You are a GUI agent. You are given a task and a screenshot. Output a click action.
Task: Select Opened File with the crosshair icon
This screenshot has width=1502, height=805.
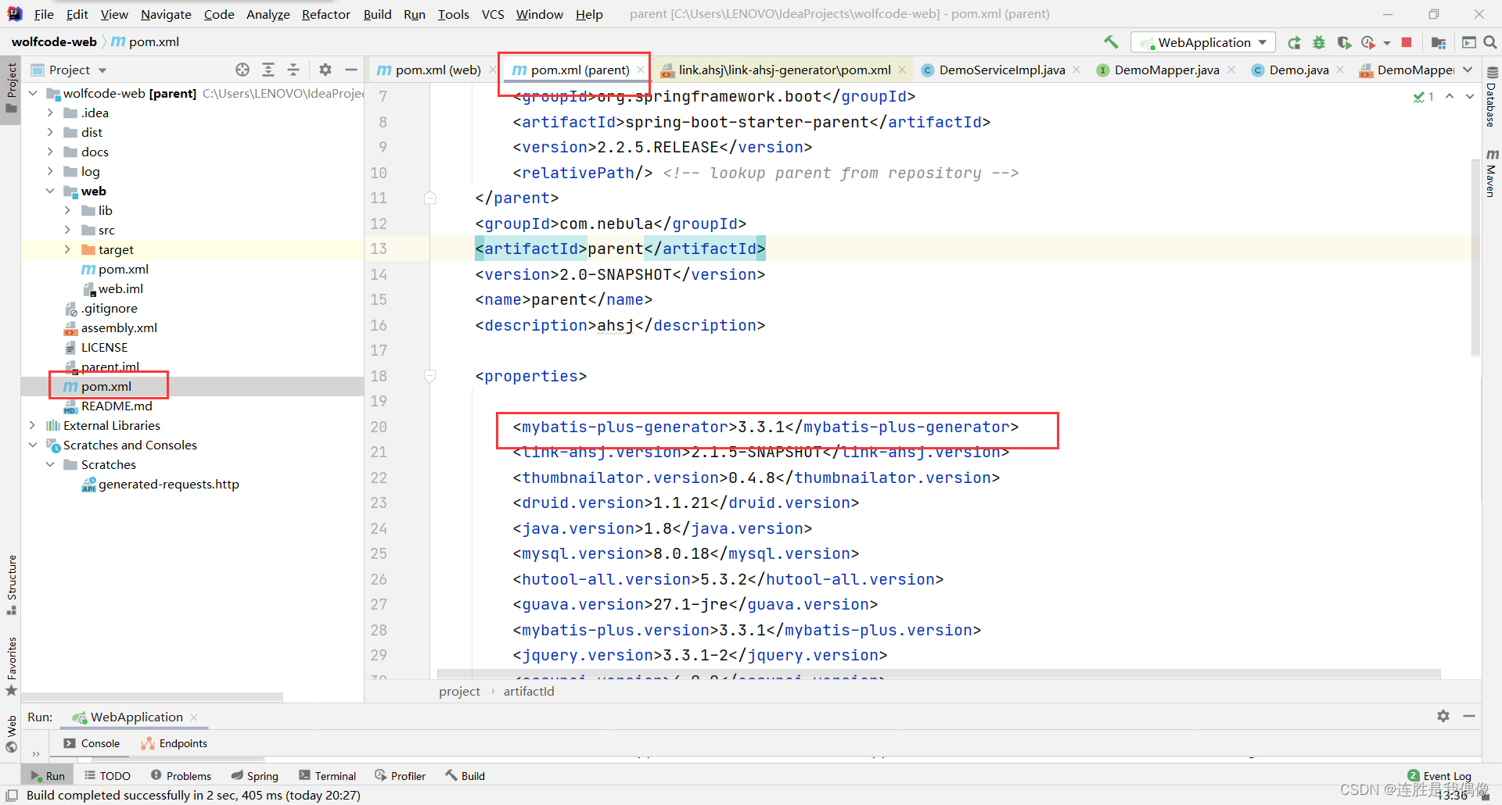click(243, 70)
